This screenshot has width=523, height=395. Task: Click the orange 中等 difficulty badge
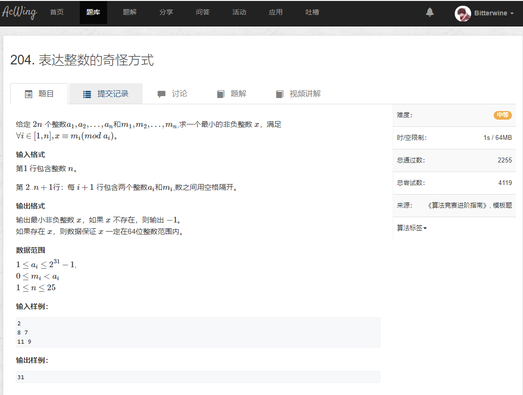click(x=503, y=115)
